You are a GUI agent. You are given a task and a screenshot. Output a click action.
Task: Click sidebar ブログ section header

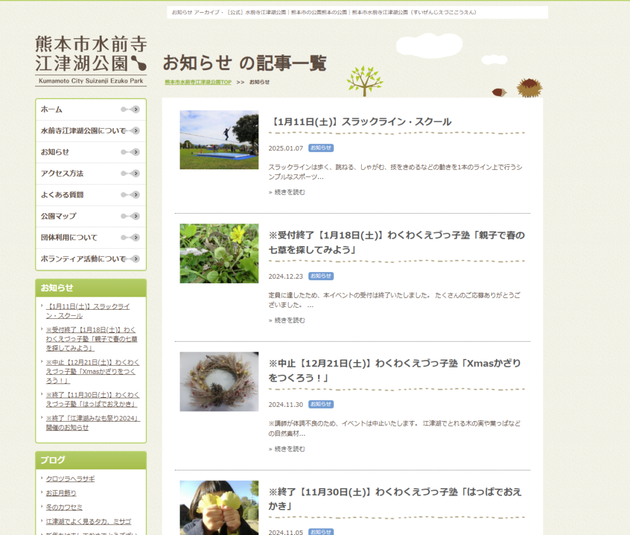(x=91, y=461)
